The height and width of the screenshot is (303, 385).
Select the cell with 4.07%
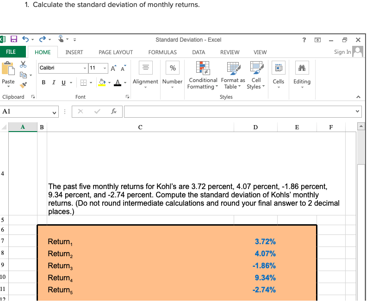pos(255,253)
